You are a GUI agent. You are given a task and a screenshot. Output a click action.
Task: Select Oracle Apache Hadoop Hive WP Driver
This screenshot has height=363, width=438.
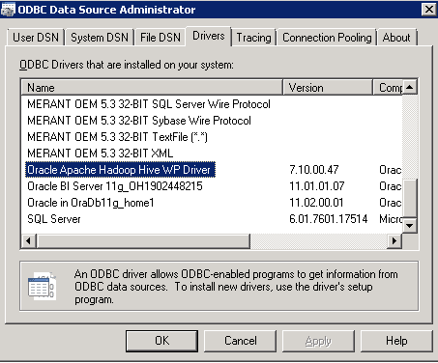120,170
